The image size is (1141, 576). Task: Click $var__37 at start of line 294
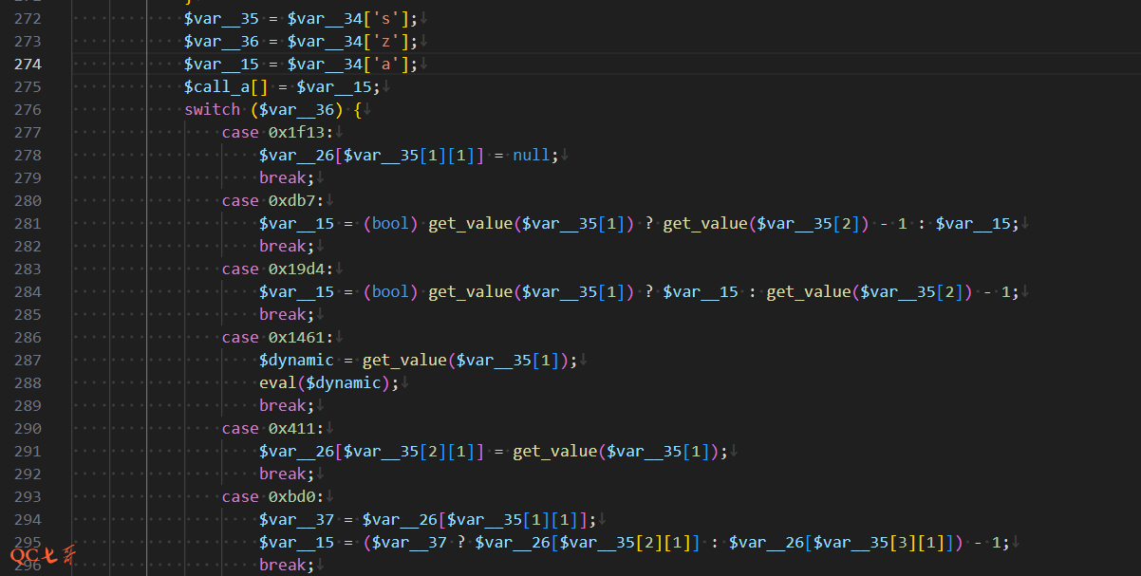296,519
